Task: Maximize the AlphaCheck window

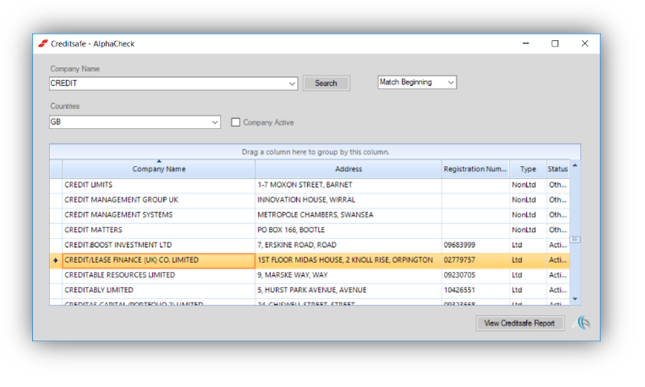Action: (555, 44)
